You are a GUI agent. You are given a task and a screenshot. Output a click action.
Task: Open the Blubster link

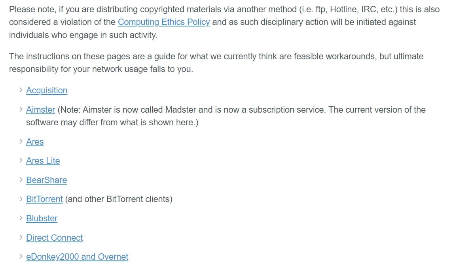tap(42, 219)
